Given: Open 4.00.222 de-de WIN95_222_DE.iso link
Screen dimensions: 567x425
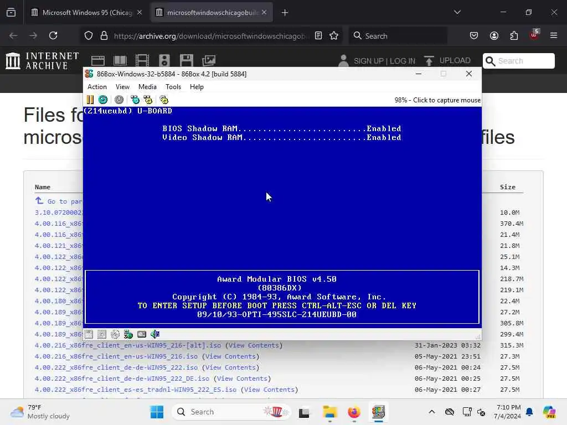Looking at the screenshot, I should click(x=122, y=379).
